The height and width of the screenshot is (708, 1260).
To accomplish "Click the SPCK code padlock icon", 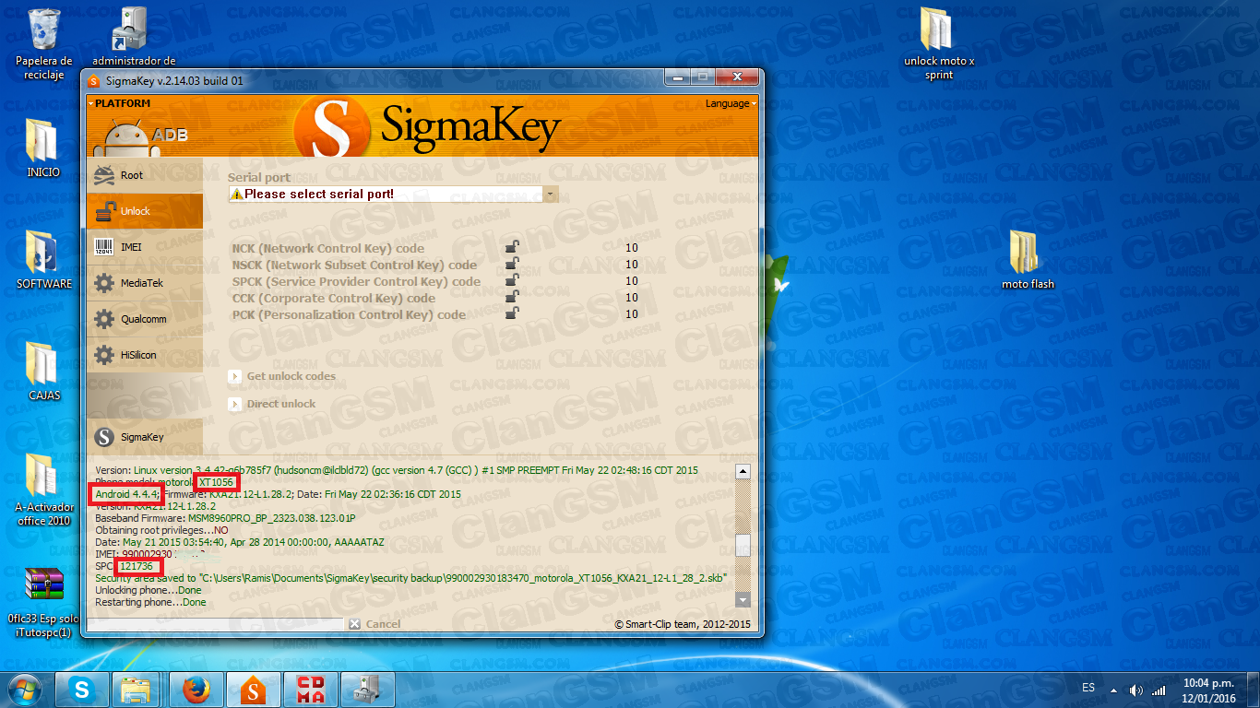I will [x=511, y=280].
